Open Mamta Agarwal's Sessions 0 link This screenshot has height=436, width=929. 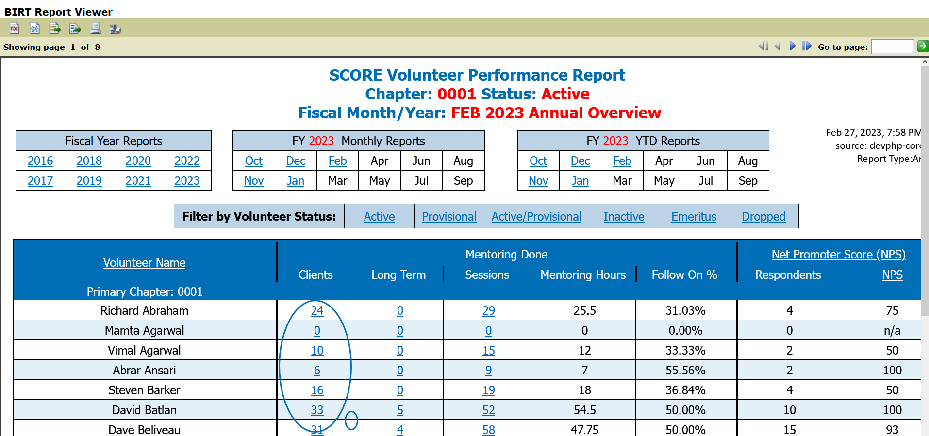(489, 330)
